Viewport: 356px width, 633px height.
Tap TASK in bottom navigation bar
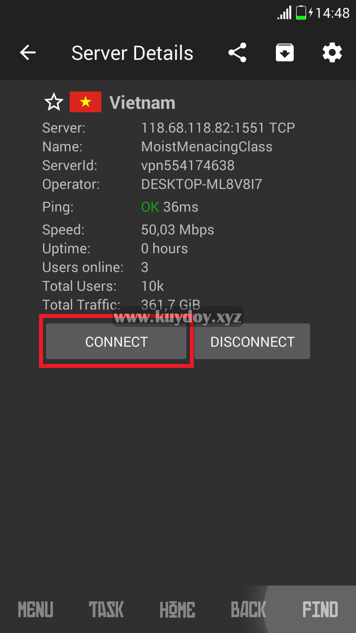coord(106,609)
